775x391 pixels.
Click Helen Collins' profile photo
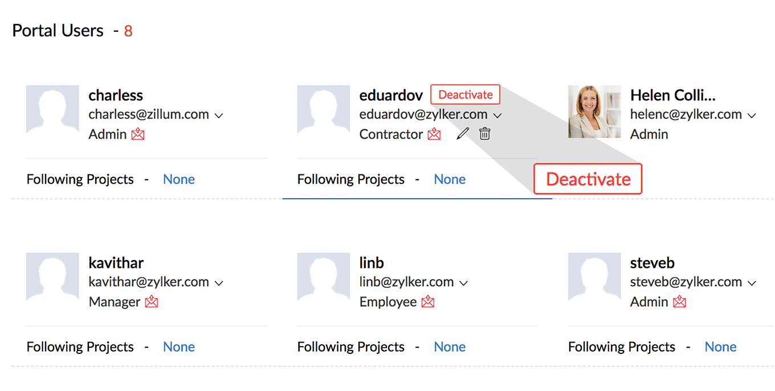594,112
